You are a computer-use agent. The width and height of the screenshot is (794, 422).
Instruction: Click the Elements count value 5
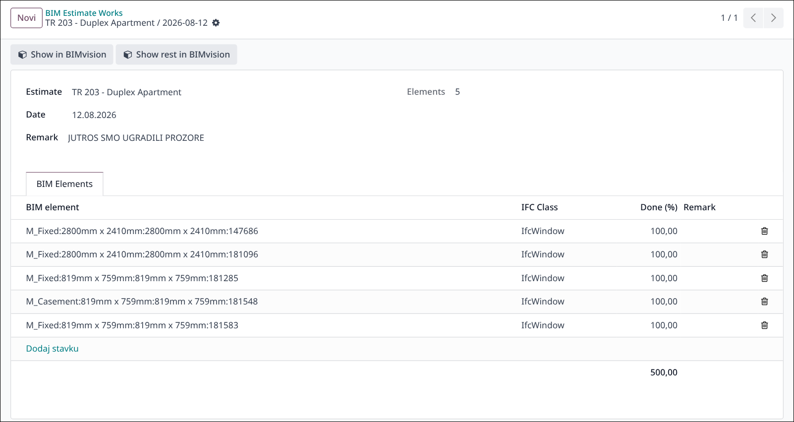457,92
